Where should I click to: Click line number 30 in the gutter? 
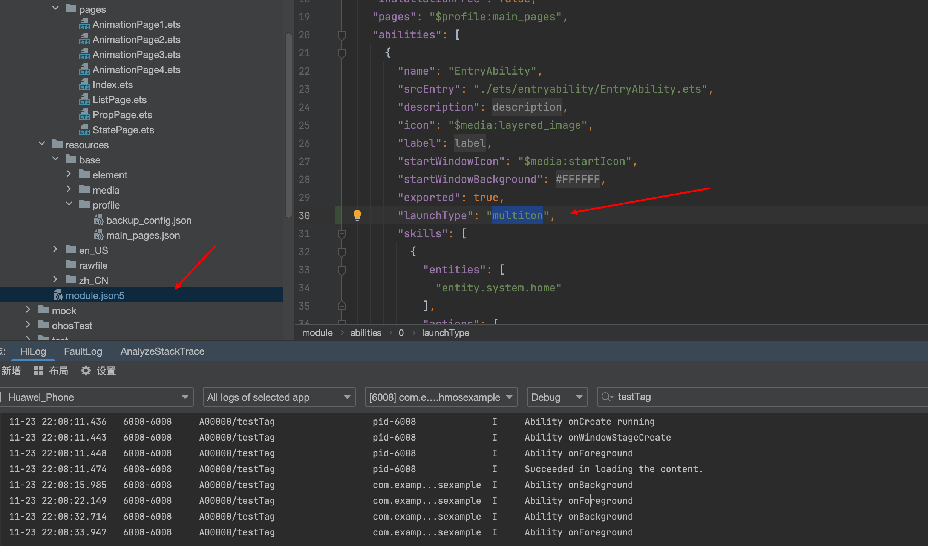(x=304, y=215)
